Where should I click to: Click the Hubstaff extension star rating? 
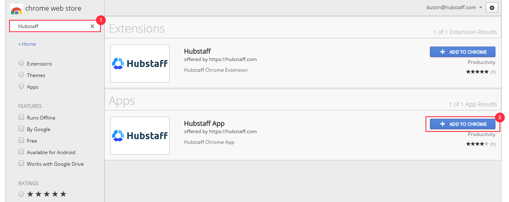pyautogui.click(x=477, y=72)
